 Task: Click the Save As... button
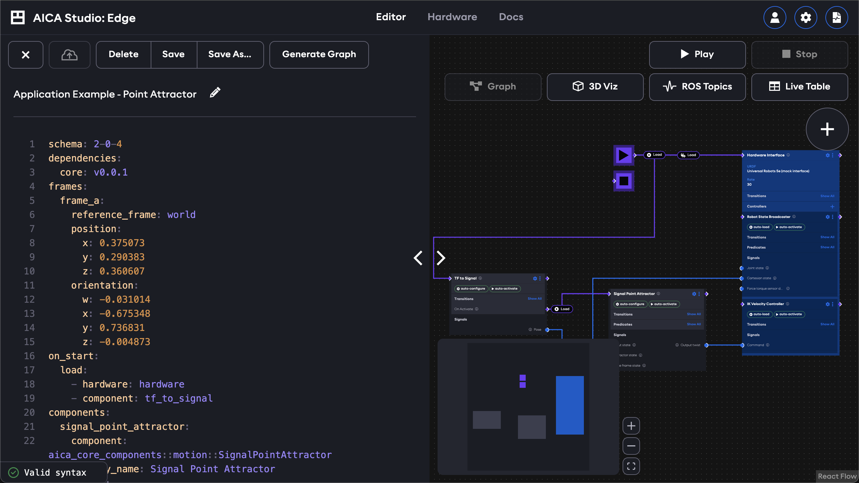tap(230, 55)
